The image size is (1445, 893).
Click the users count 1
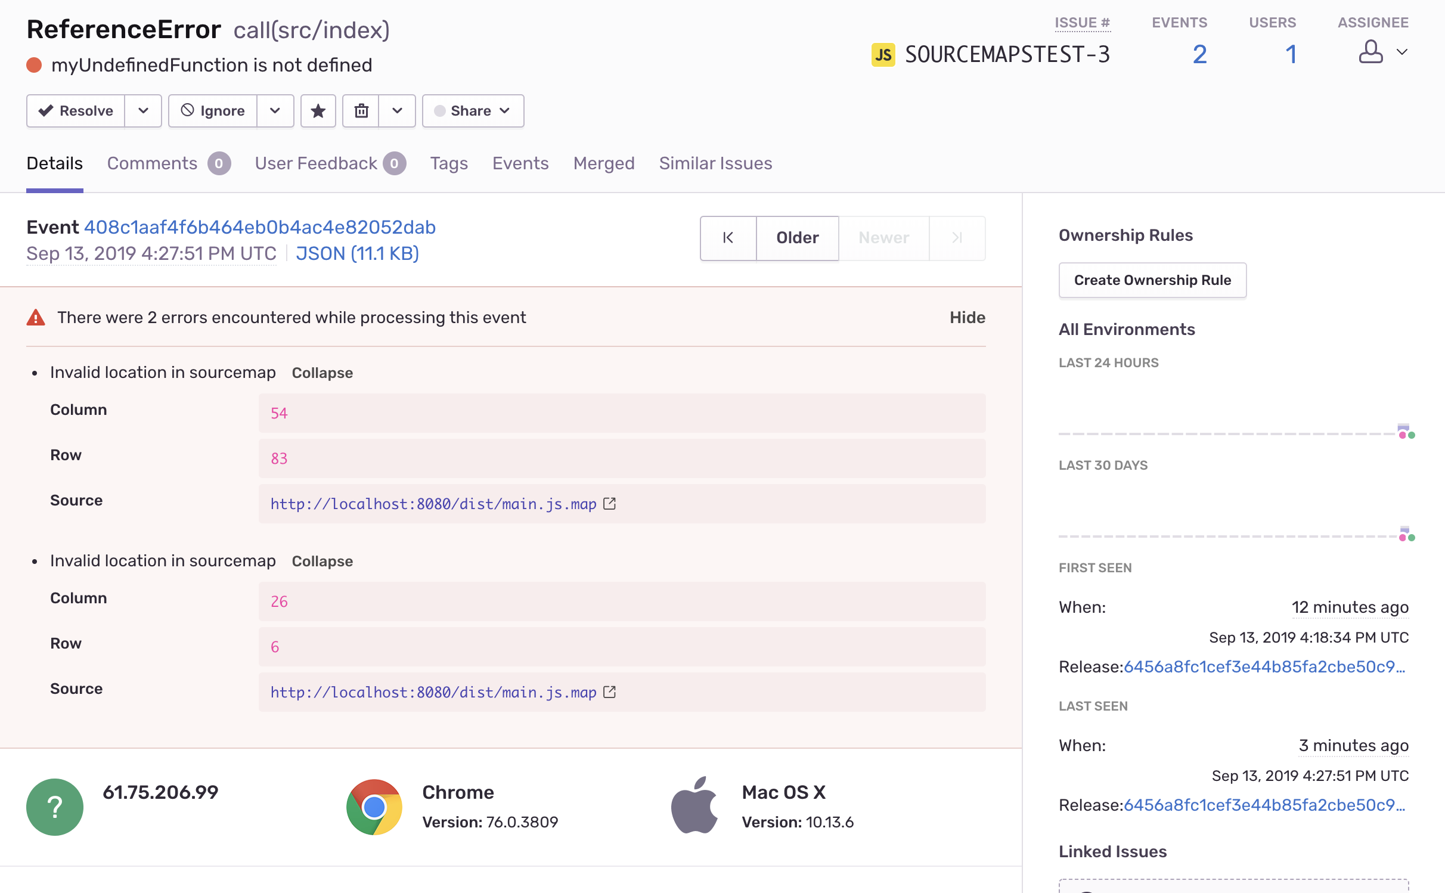1291,55
